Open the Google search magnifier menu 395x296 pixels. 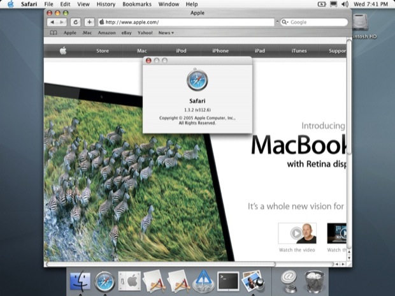[285, 22]
